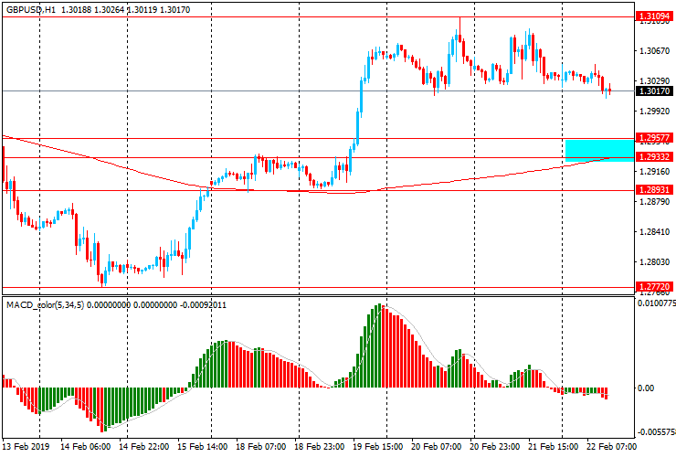The image size is (676, 457).
Task: Click the MACD_color(5,34,5) indicator label
Action: pyautogui.click(x=46, y=304)
